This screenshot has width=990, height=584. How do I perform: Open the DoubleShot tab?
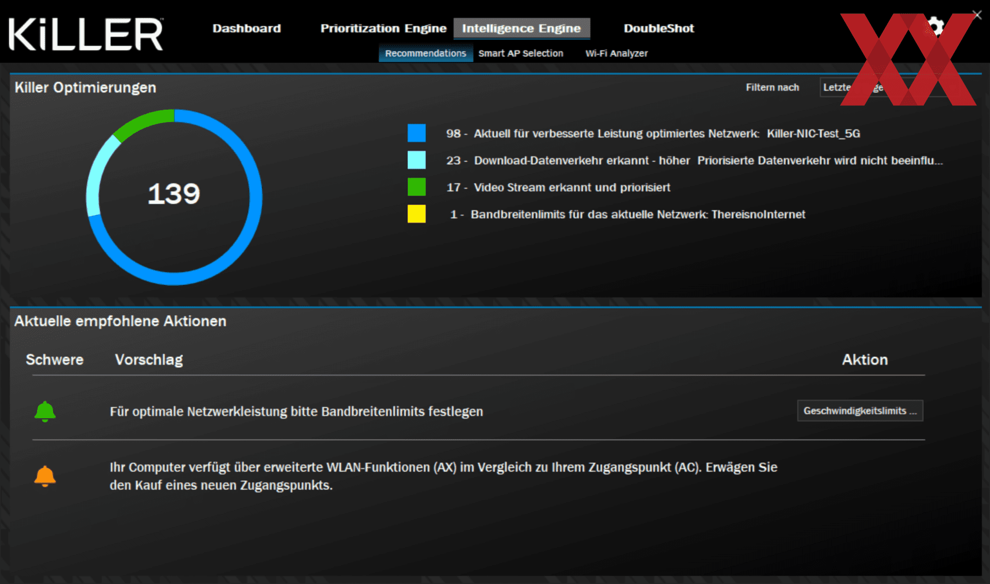point(658,28)
